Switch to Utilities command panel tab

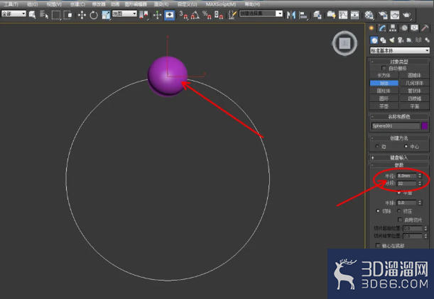tap(425, 28)
